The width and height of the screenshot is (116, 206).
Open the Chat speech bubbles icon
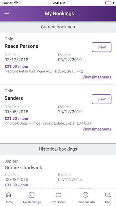tap(108, 195)
